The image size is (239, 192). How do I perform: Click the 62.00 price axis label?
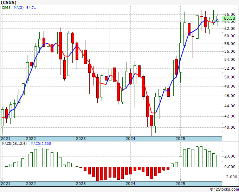click(x=230, y=28)
